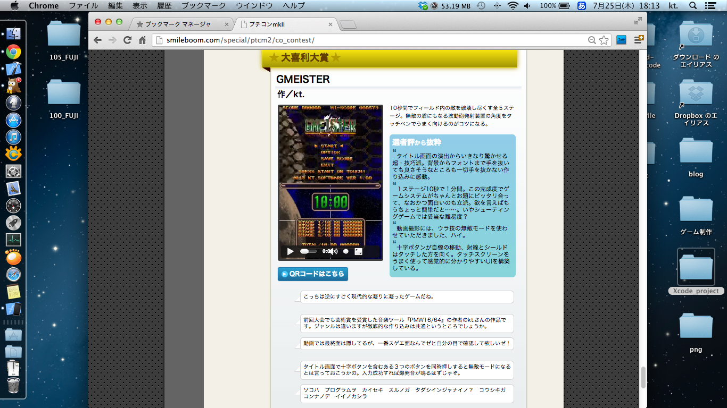
Task: Click the Chrome back arrow
Action: pos(97,40)
